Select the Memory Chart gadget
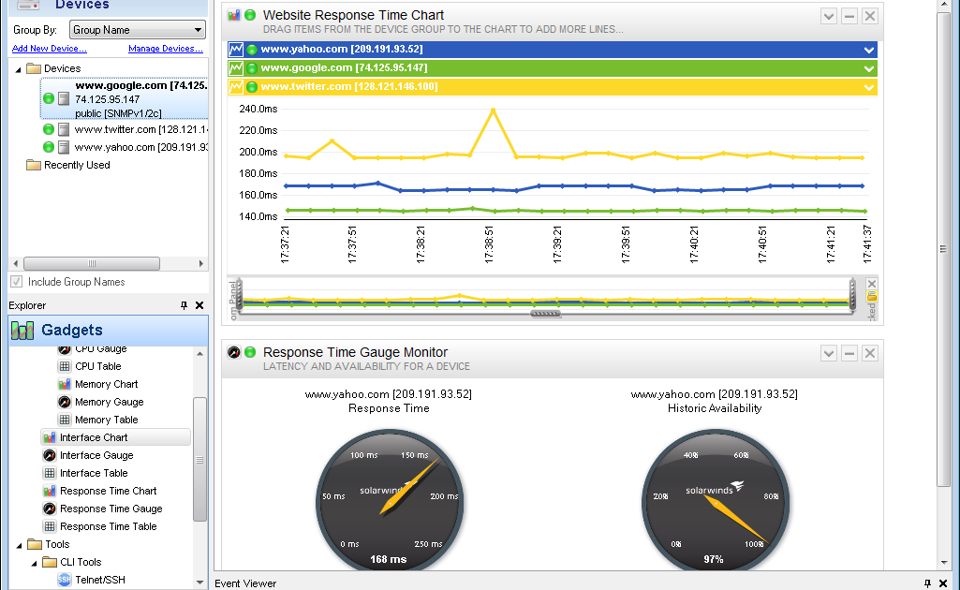960x590 pixels. pyautogui.click(x=106, y=384)
